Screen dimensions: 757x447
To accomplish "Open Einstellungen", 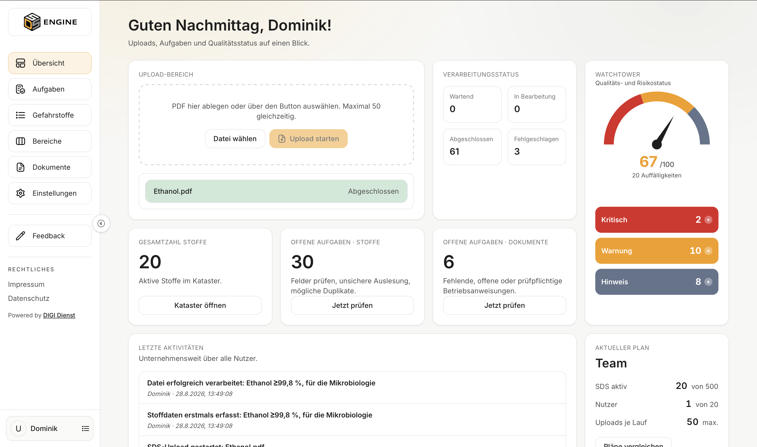I will tap(50, 193).
